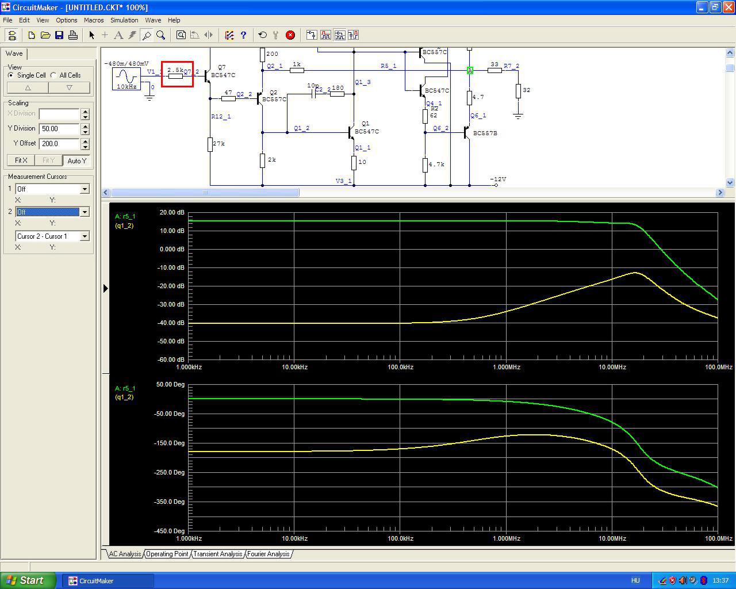This screenshot has height=589, width=736.
Task: Click the print icon in toolbar
Action: pos(73,35)
